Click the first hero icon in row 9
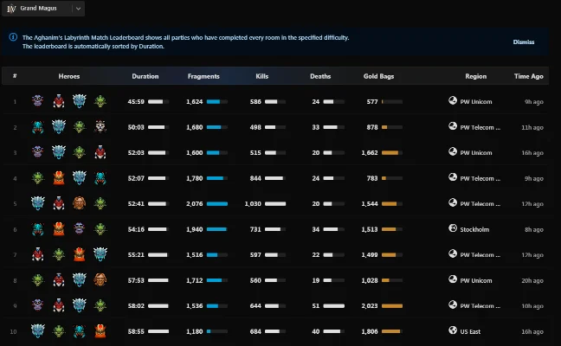 click(x=37, y=305)
